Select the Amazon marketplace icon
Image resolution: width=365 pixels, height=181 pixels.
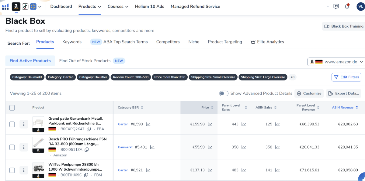pyautogui.click(x=16, y=6)
